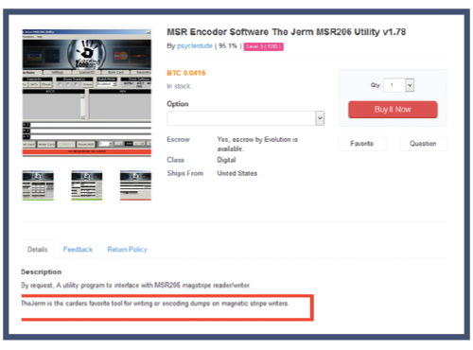Click the Buy It Now button
Viewport: 473px width, 350px height.
pyautogui.click(x=393, y=110)
